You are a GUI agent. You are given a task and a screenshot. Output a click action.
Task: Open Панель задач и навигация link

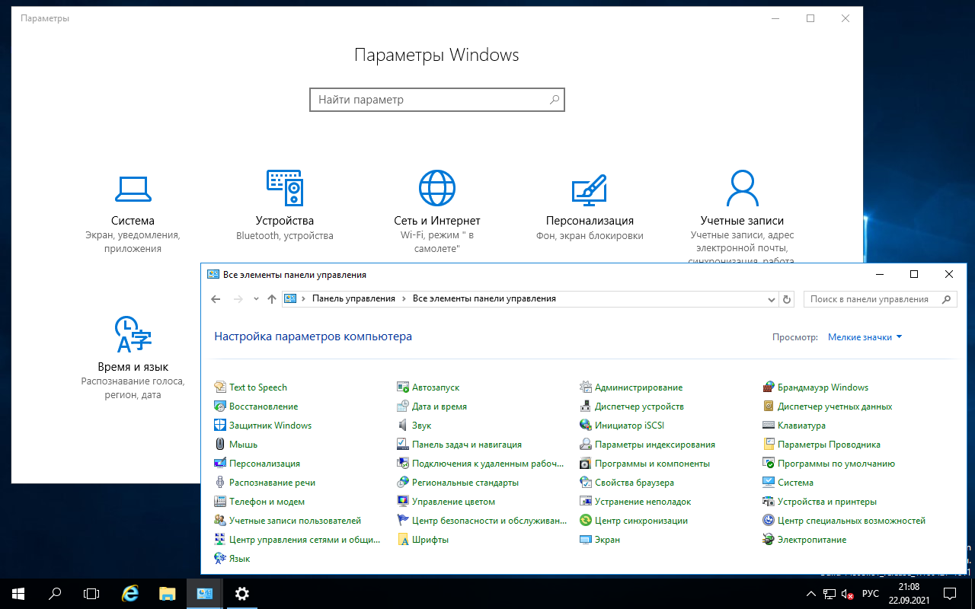pyautogui.click(x=467, y=445)
